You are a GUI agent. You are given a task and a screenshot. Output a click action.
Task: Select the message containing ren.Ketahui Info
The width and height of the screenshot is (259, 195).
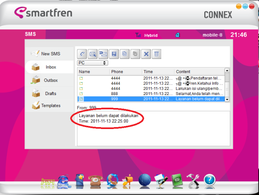[x=151, y=83]
